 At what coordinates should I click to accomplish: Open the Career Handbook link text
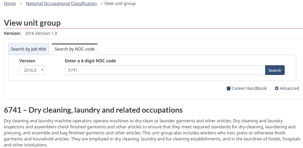(249, 88)
